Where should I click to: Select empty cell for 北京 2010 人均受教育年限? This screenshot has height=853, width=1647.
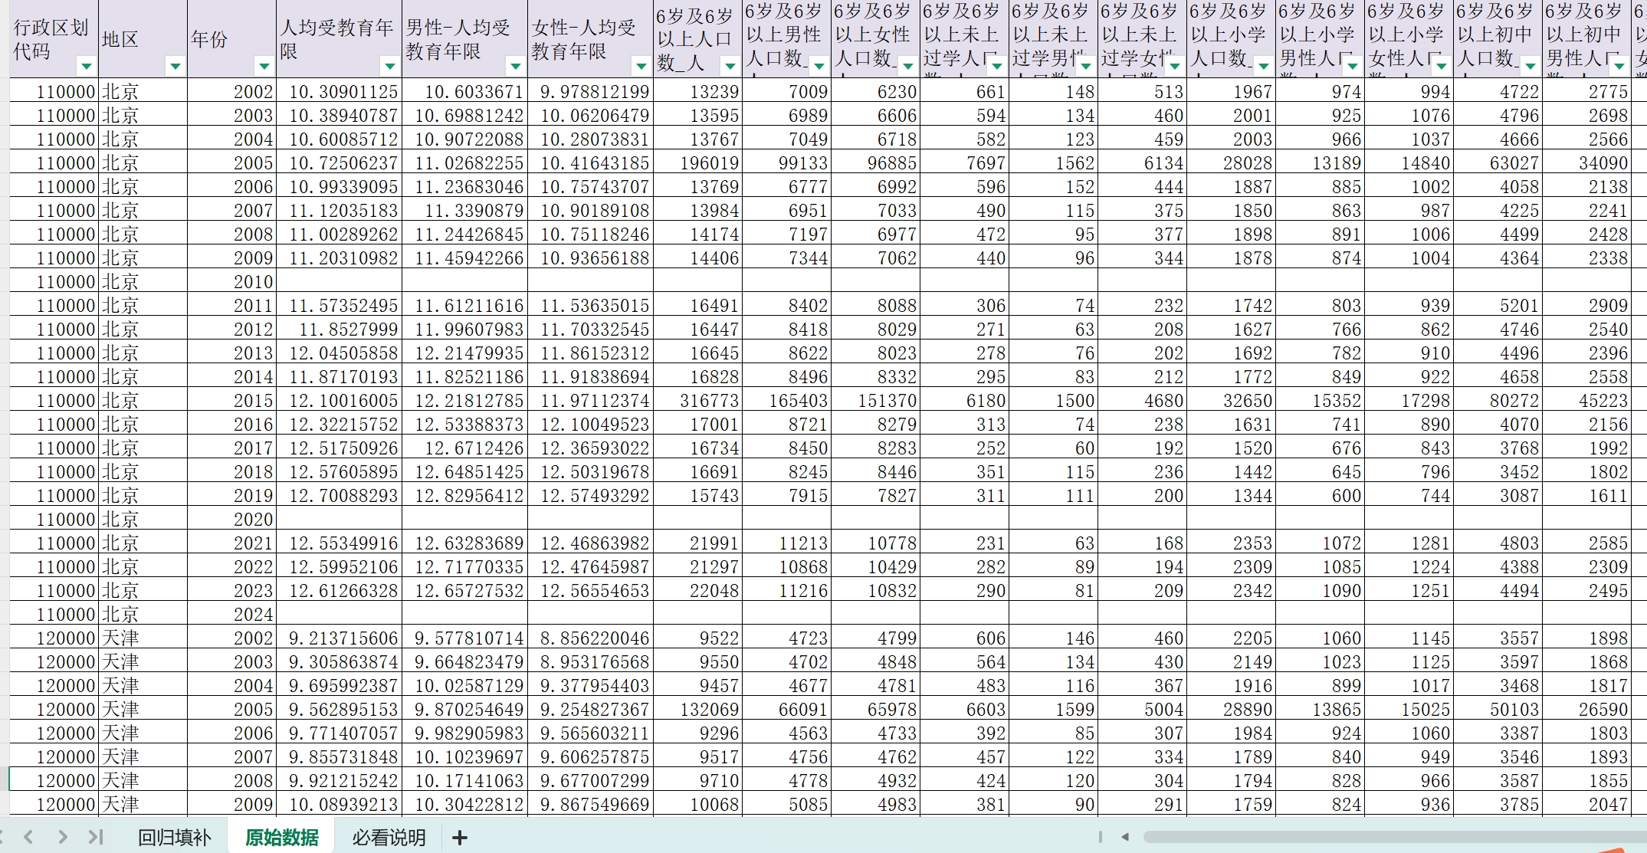[x=339, y=282]
